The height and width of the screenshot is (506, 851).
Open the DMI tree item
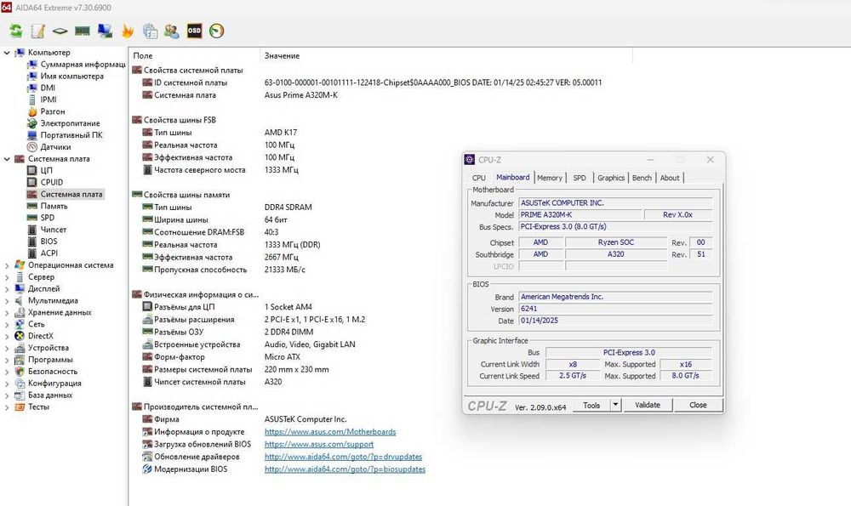pos(48,88)
